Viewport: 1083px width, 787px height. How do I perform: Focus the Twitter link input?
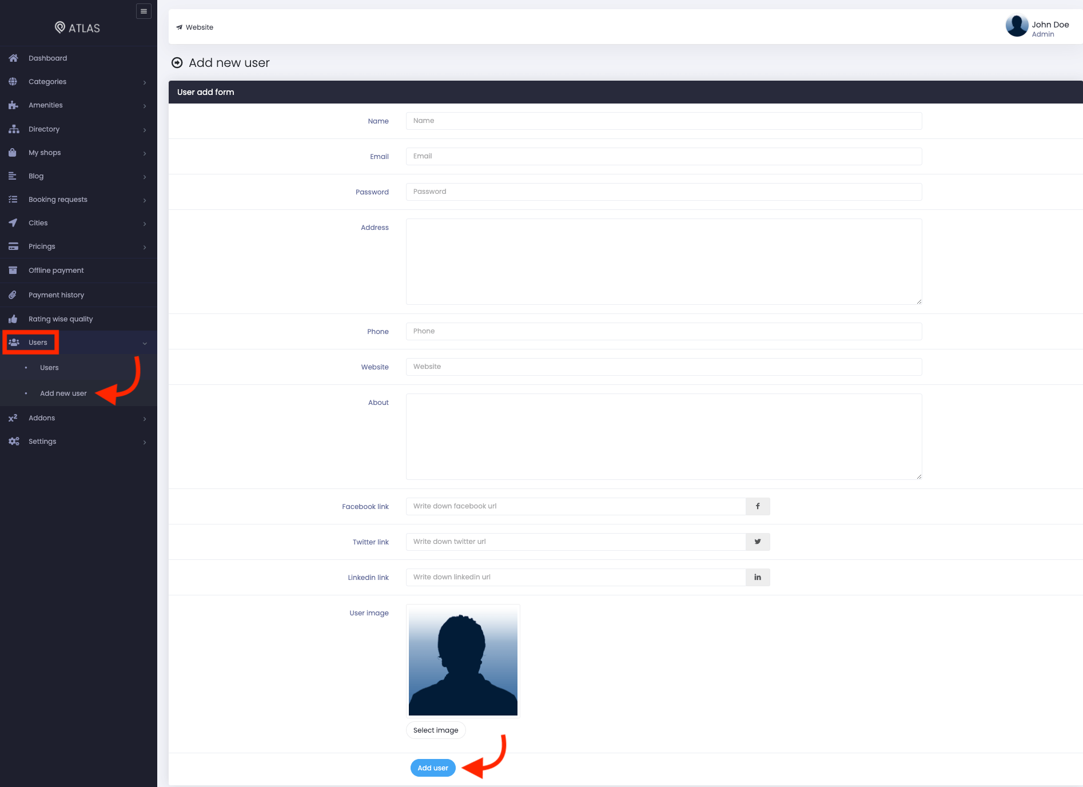click(x=576, y=542)
